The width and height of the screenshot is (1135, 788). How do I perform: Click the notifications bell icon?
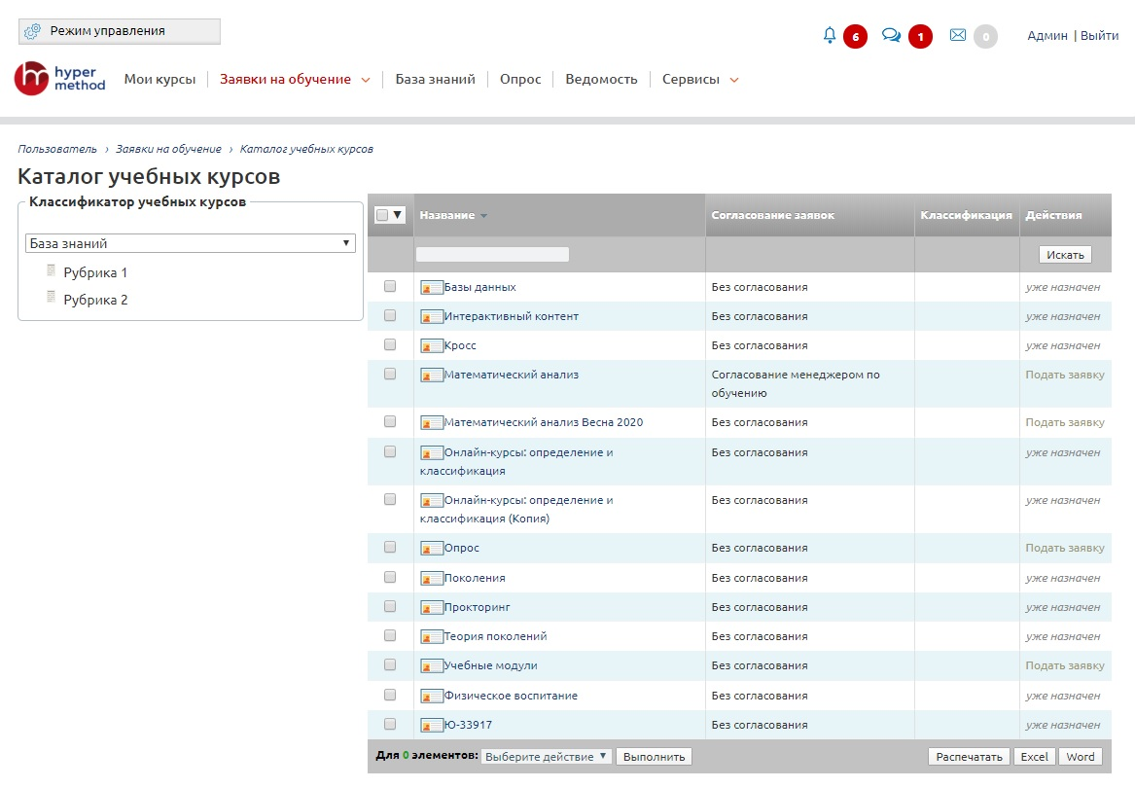830,35
